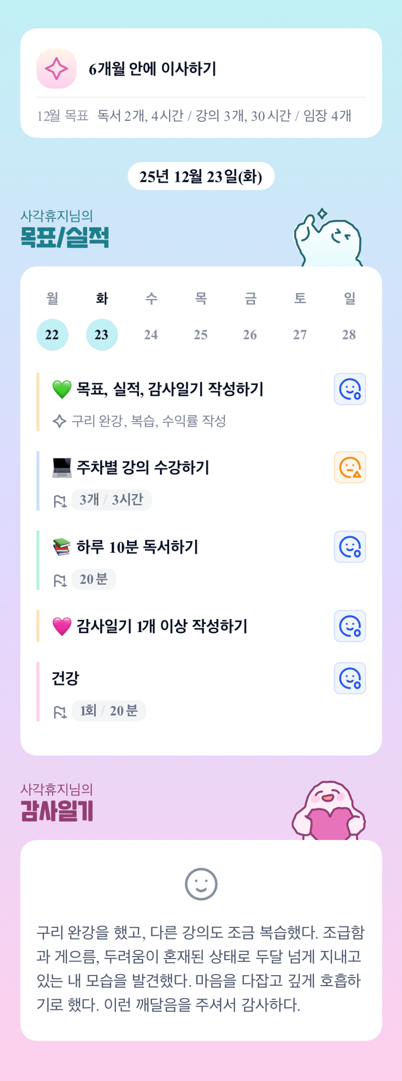Tap smiley status icon for 감사일기 1개 이상 작성하기

(x=350, y=626)
